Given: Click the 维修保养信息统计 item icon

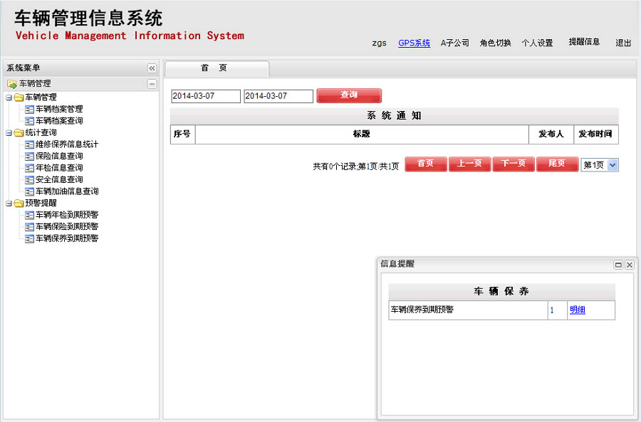Looking at the screenshot, I should point(29,144).
